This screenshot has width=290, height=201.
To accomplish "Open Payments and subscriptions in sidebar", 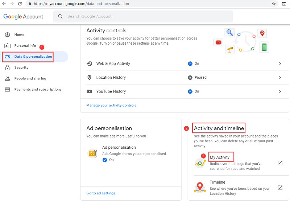I will pyautogui.click(x=38, y=89).
